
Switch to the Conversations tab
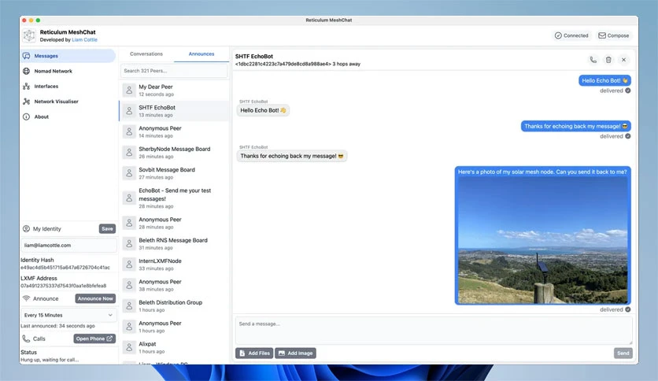[x=146, y=54]
